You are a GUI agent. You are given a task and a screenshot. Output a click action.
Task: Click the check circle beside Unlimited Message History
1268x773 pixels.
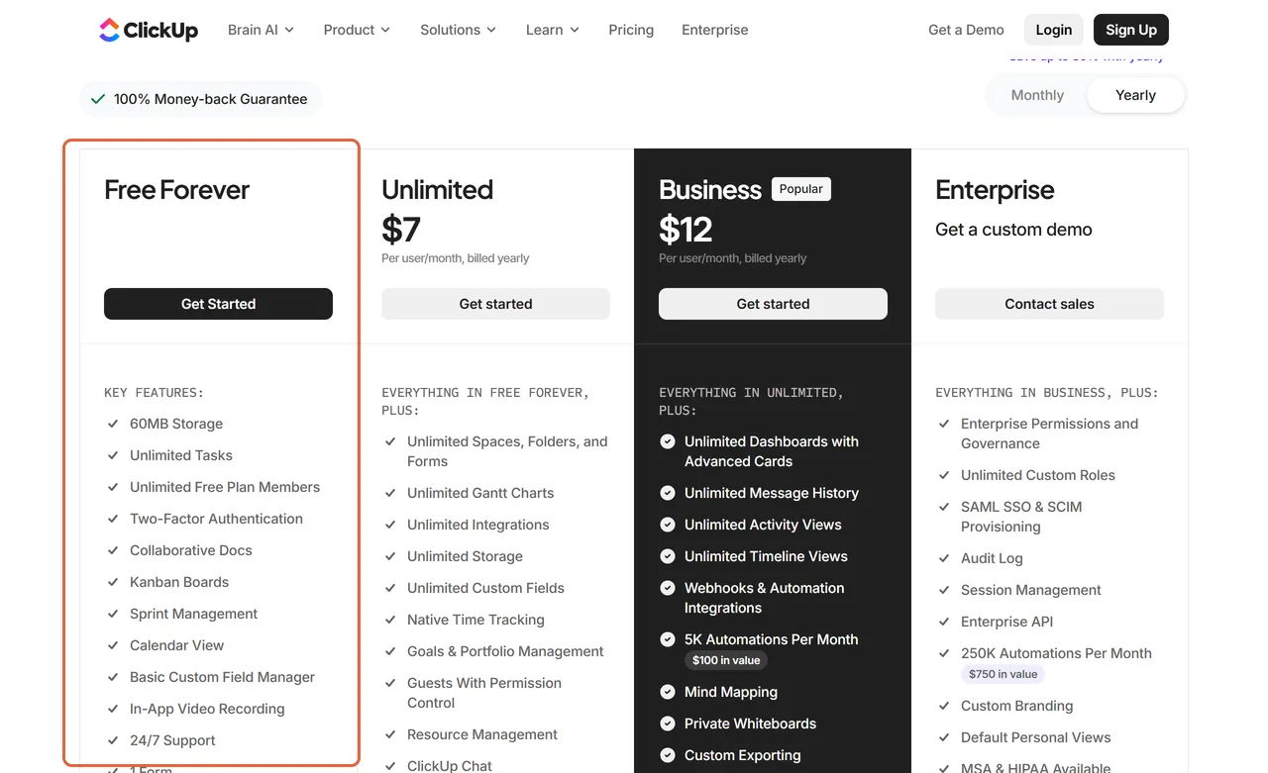668,493
